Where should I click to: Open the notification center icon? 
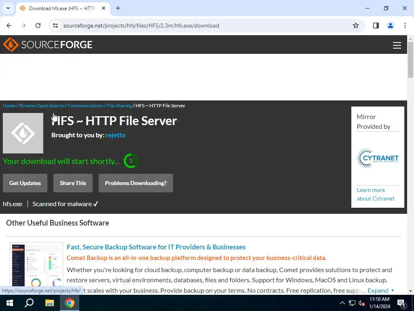click(401, 303)
